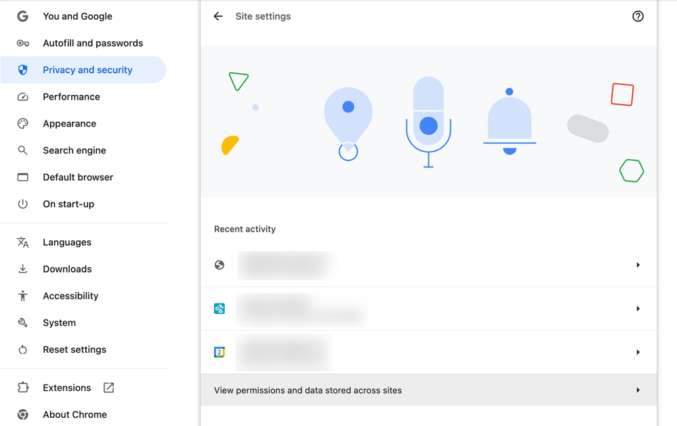Go back using the arrow beside Site settings
Screen dimensions: 677x426
click(218, 16)
